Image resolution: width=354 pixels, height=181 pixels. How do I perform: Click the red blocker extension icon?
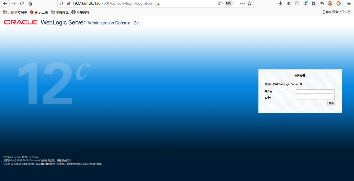330,3
